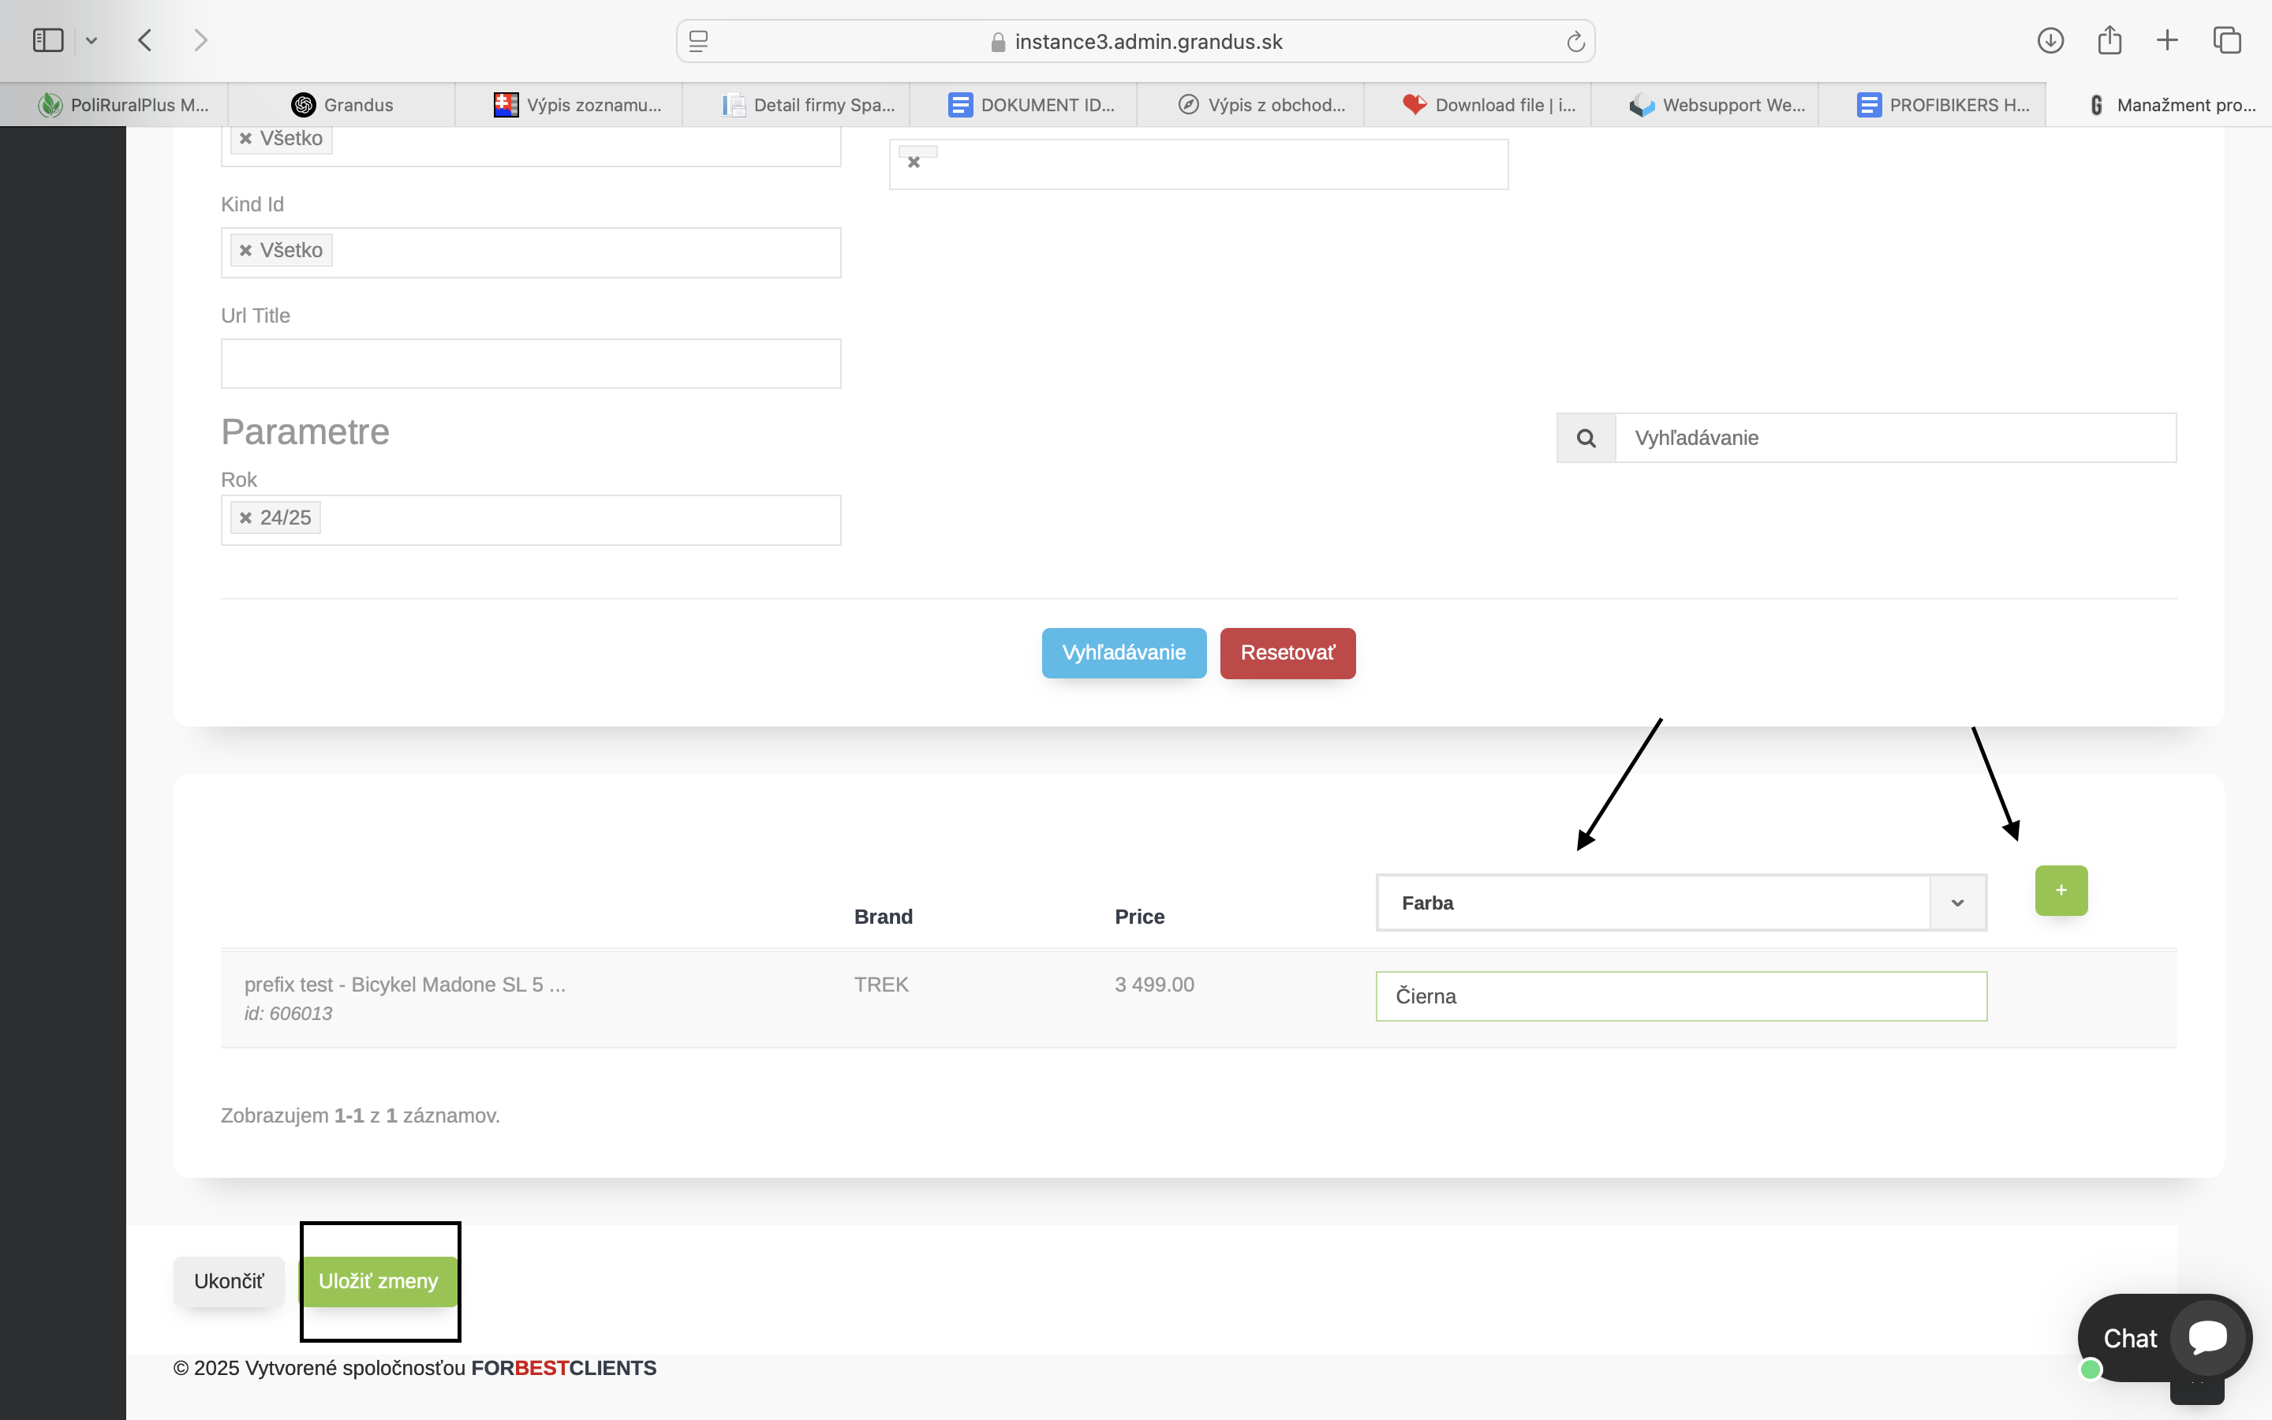Viewport: 2272px width, 1420px height.
Task: Click the FORBESTCLIENTS footer link
Action: [563, 1367]
